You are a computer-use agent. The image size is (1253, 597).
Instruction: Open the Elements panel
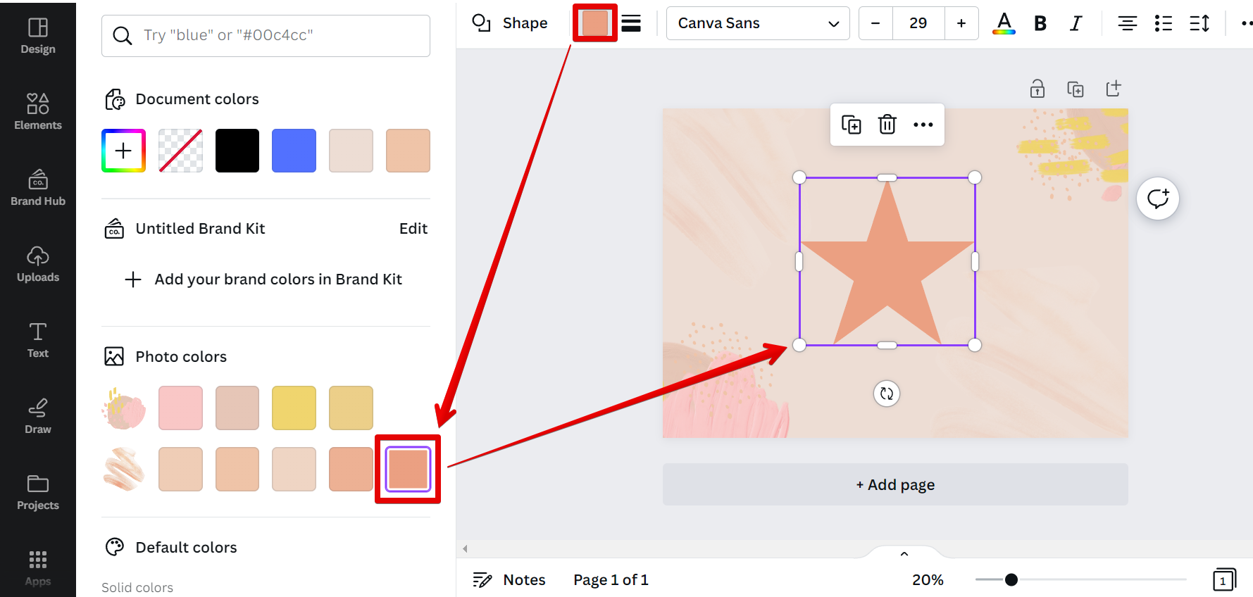point(38,111)
